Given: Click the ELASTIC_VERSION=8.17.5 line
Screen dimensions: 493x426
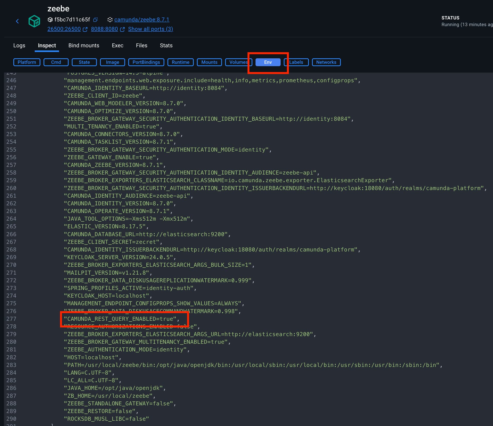Looking at the screenshot, I should 106,227.
